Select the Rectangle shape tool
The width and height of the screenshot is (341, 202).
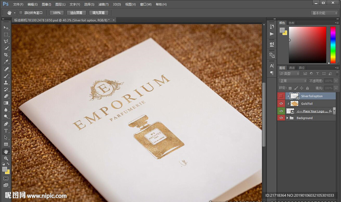coord(6,144)
